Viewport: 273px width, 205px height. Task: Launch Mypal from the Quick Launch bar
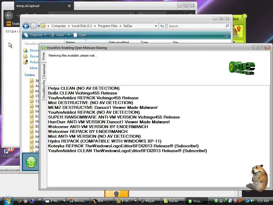tap(20, 201)
